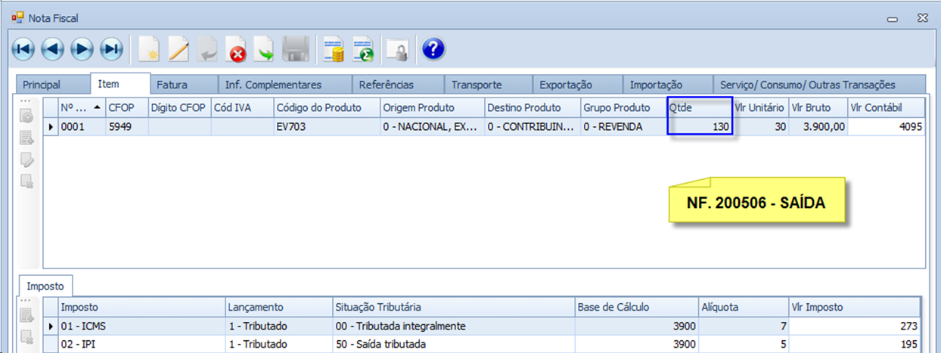Viewport: 941px width, 353px height.
Task: Click the Código do Produto column header
Action: click(327, 107)
